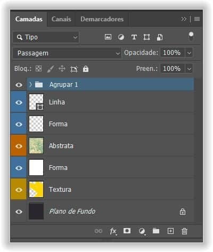Click Opacidade 100% value field
This screenshot has width=213, height=252.
coord(173,53)
